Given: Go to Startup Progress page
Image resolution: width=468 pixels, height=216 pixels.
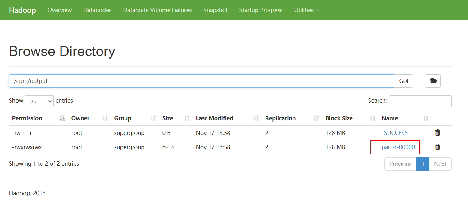Looking at the screenshot, I should pos(261,10).
